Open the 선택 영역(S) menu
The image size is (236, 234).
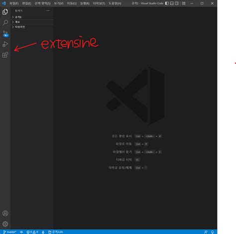click(42, 3)
